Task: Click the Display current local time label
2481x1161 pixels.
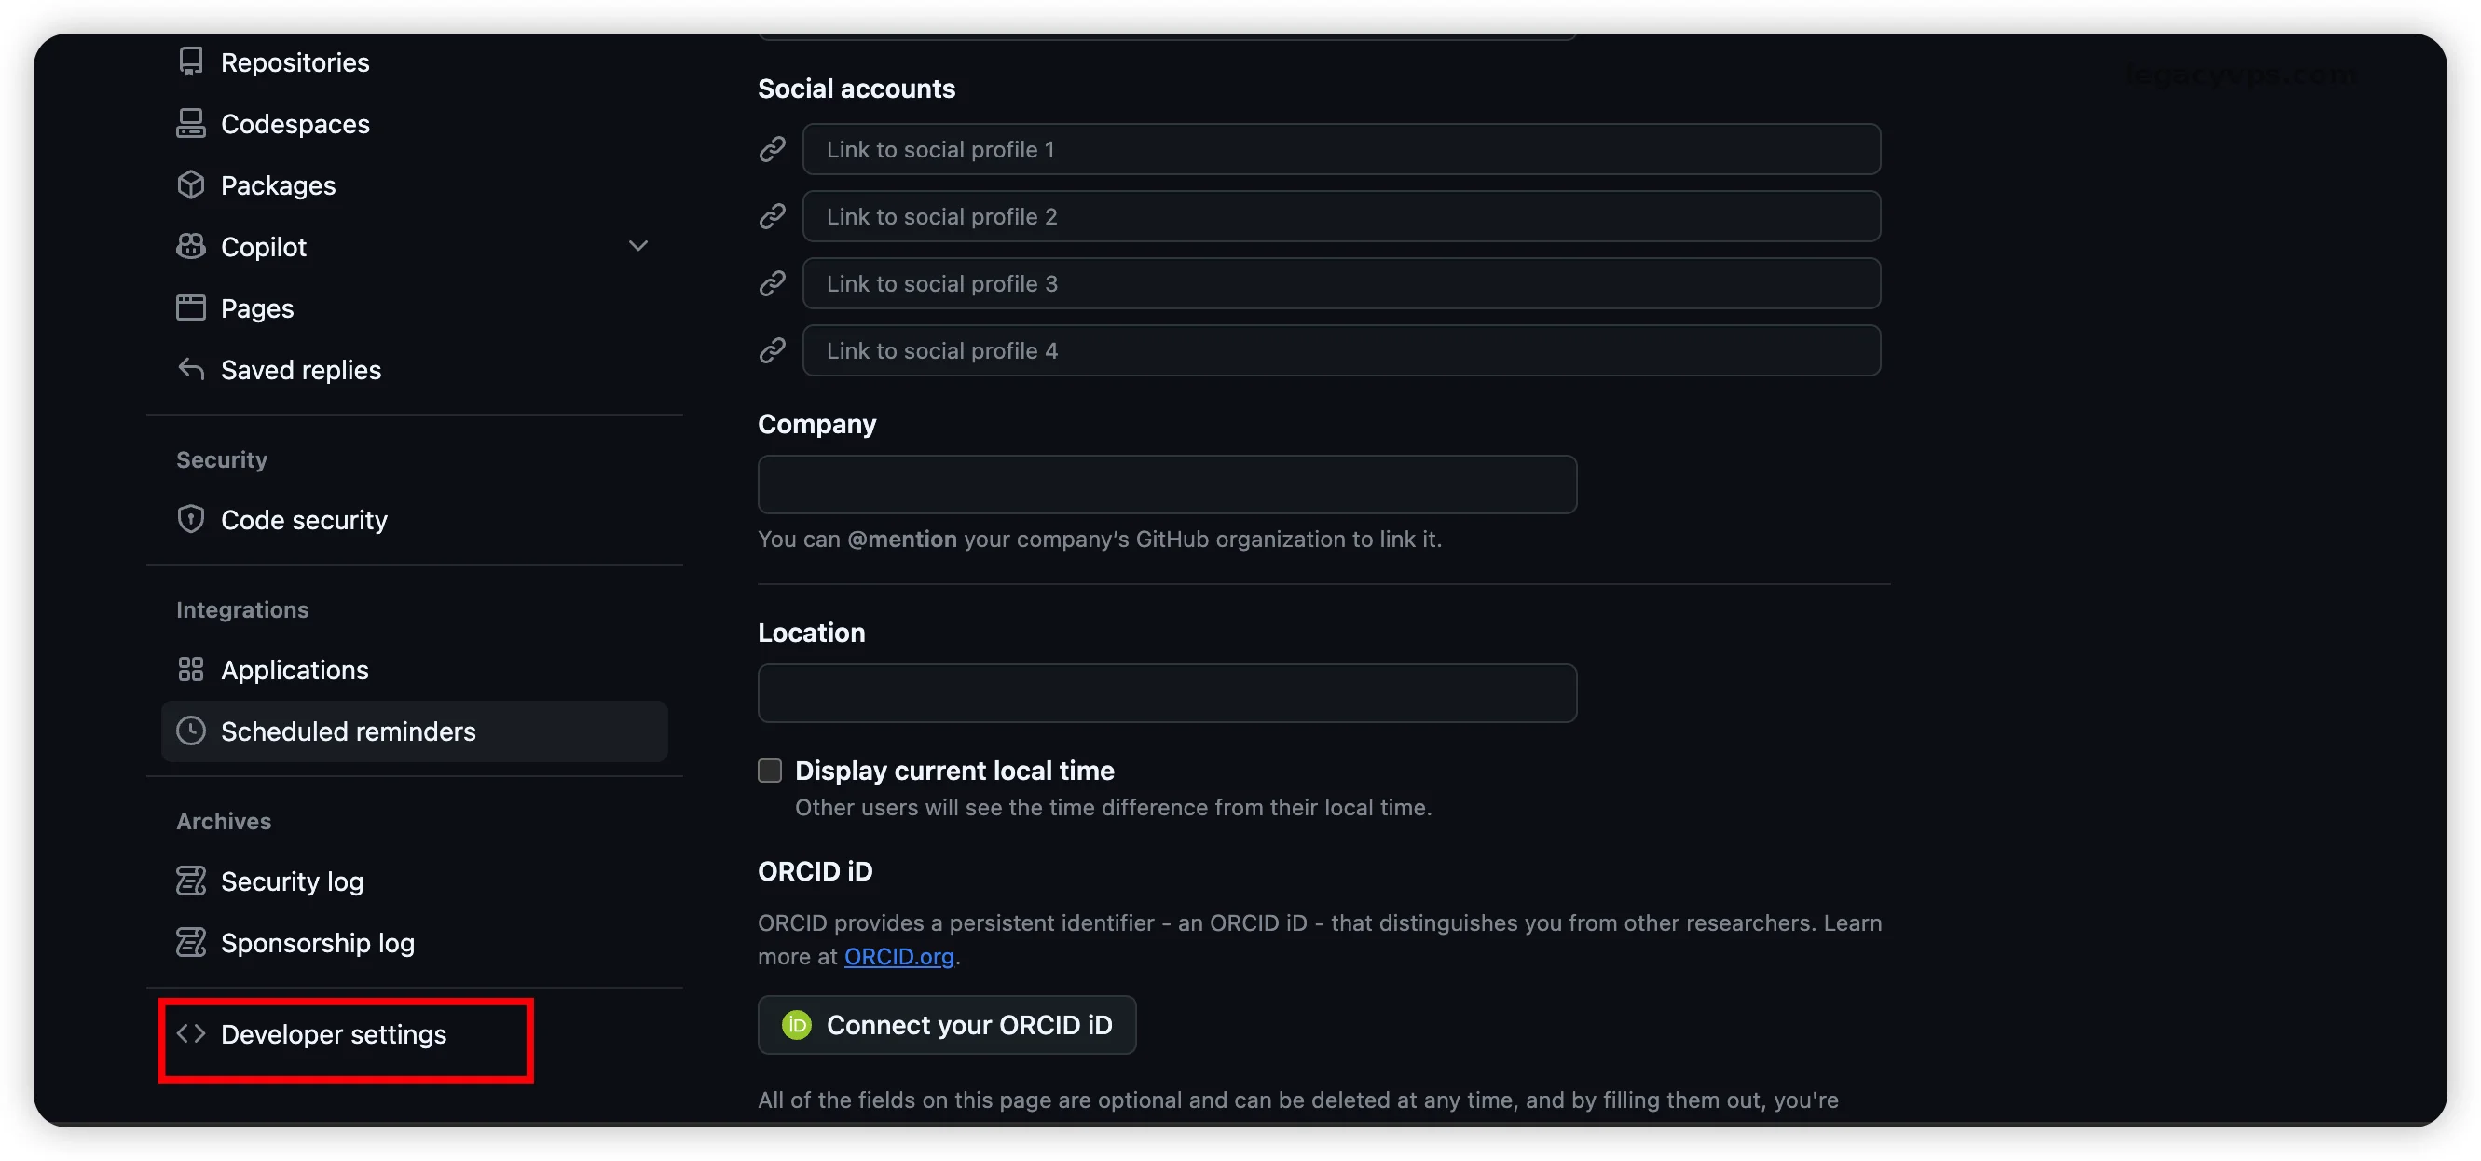Action: click(954, 771)
